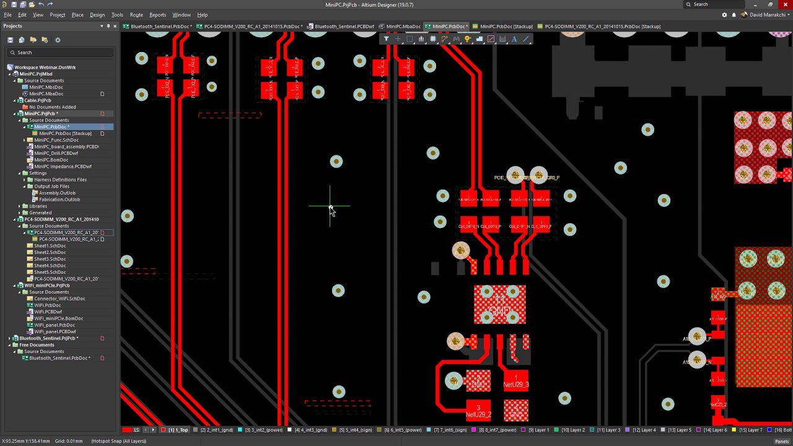
Task: Select the Interactive Routing tool
Action: point(445,39)
